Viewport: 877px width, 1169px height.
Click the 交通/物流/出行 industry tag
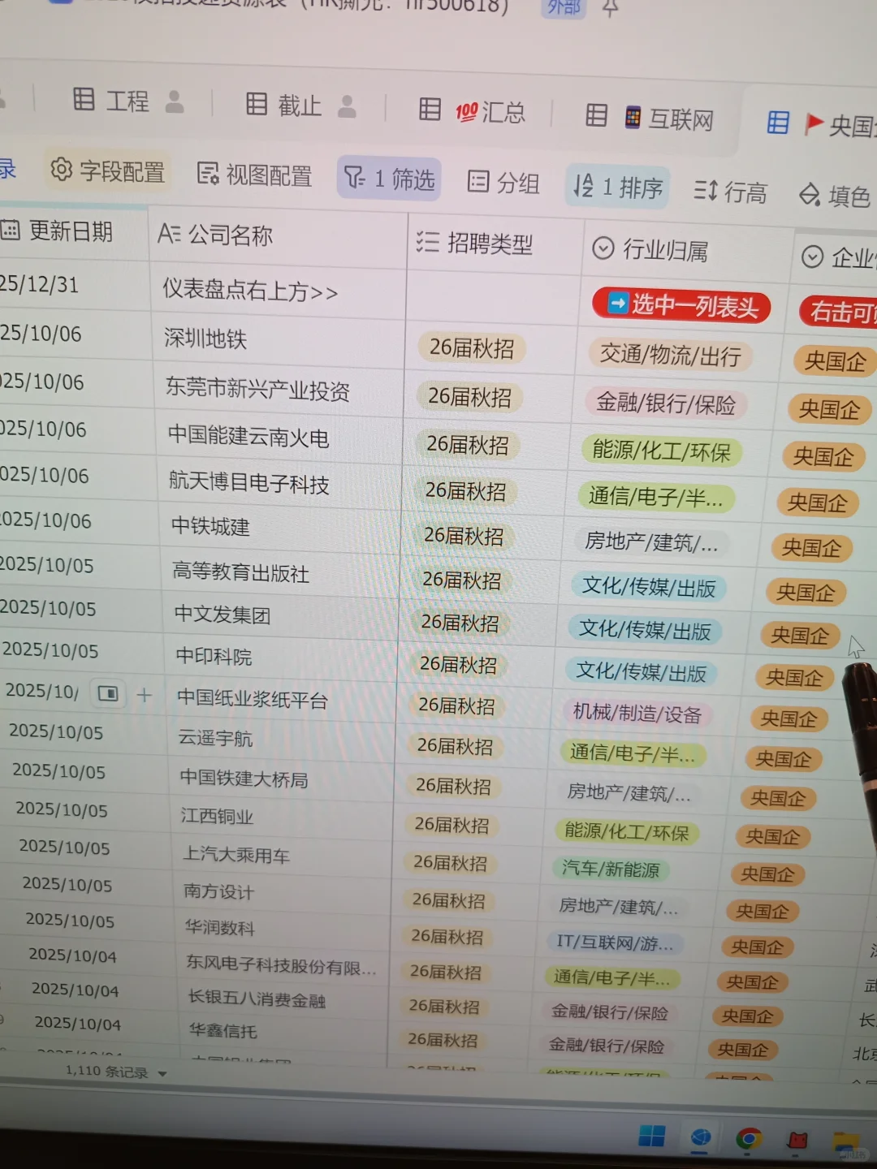[x=670, y=355]
